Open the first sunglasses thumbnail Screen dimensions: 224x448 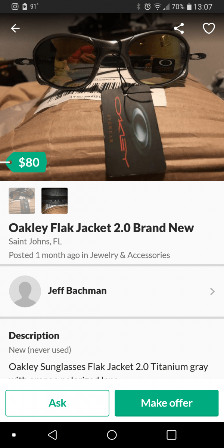click(x=22, y=201)
